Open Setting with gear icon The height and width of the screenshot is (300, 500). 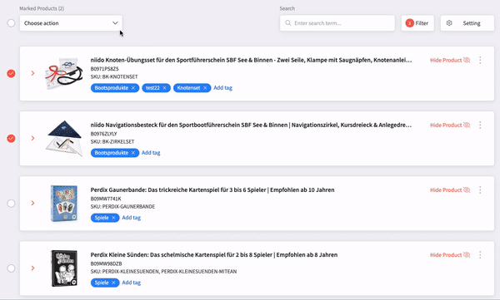coord(467,23)
